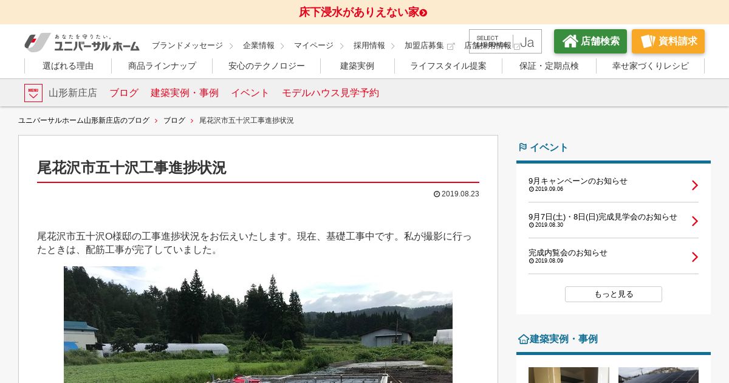The height and width of the screenshot is (383, 729).
Task: Open イベント in the store submenu
Action: pyautogui.click(x=250, y=93)
